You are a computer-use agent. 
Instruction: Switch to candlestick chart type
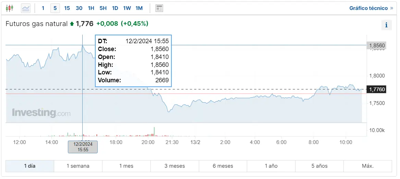tap(10, 8)
